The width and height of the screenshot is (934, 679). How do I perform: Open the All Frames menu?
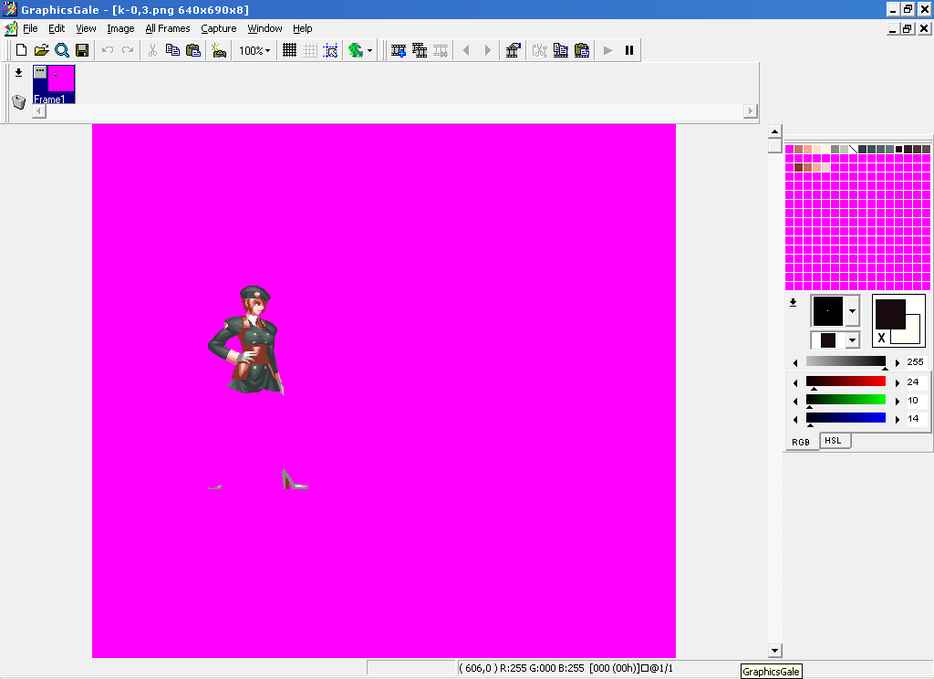pos(168,28)
